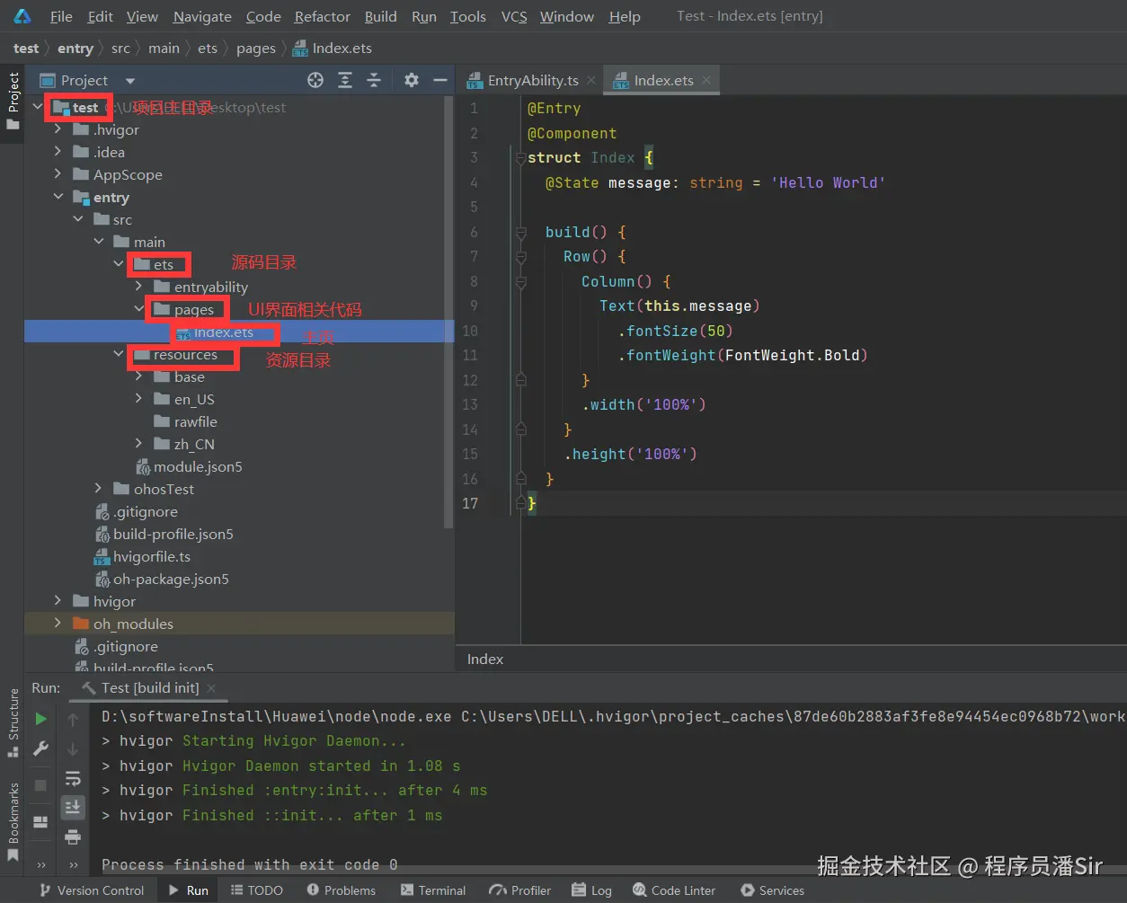Screen dimensions: 1127x903
Task: Collapse the resources folder
Action: 120,355
